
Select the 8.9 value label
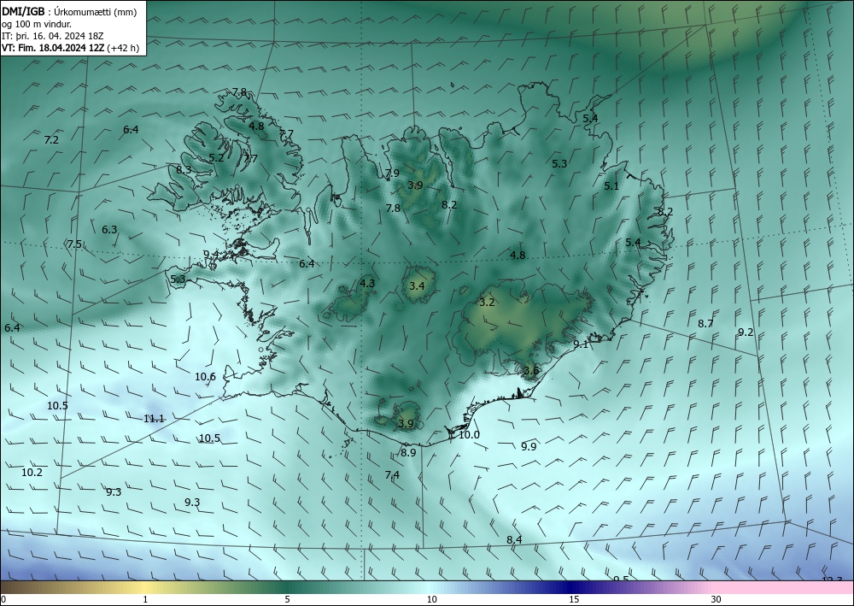408,452
